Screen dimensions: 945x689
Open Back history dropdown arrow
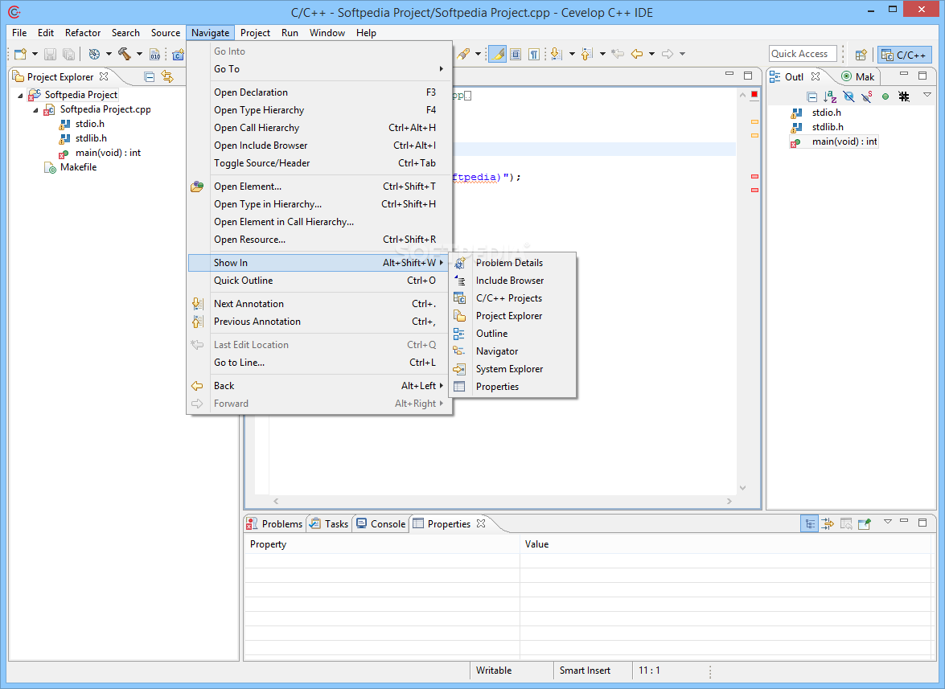pos(651,54)
